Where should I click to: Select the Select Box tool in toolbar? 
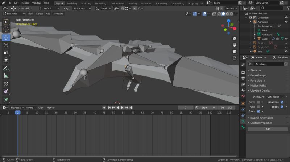[6, 22]
